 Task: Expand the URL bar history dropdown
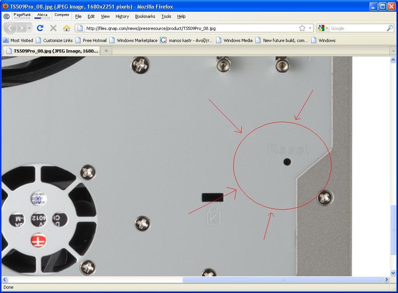click(x=310, y=28)
